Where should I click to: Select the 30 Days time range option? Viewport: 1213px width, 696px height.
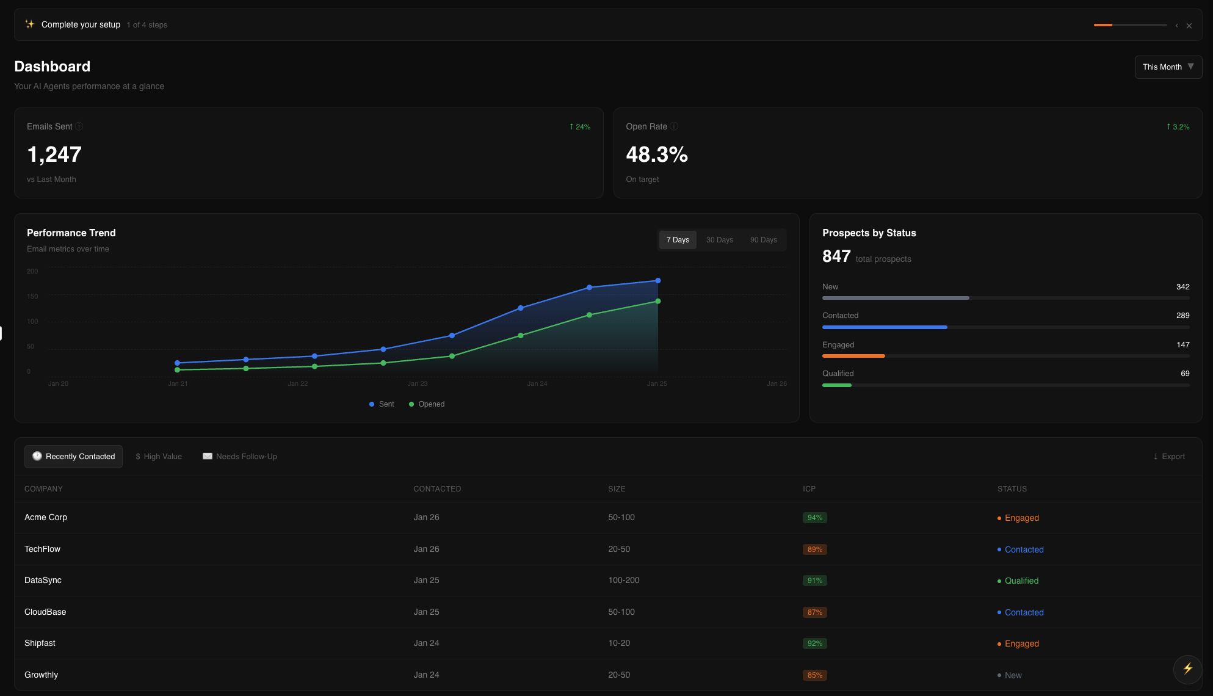click(x=719, y=239)
